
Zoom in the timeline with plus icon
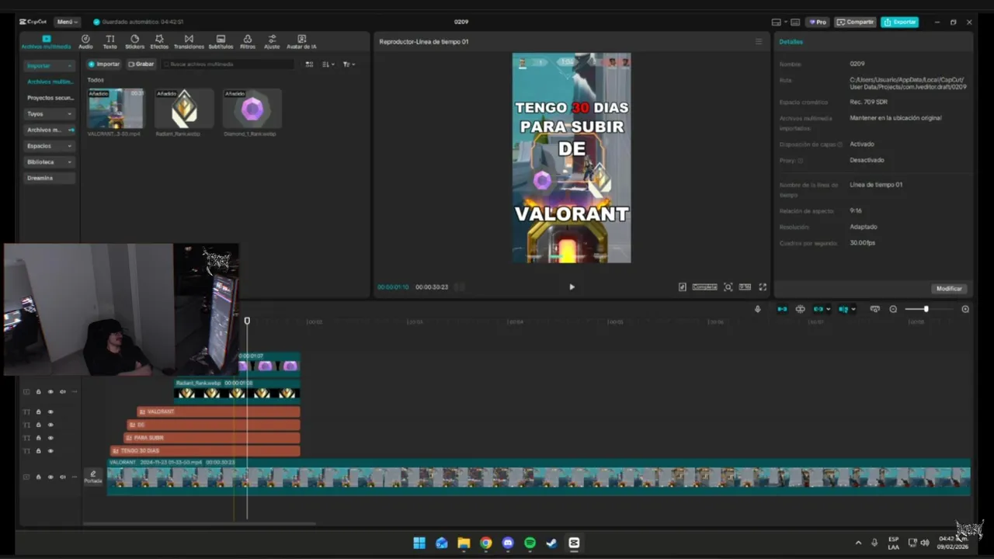pyautogui.click(x=965, y=309)
